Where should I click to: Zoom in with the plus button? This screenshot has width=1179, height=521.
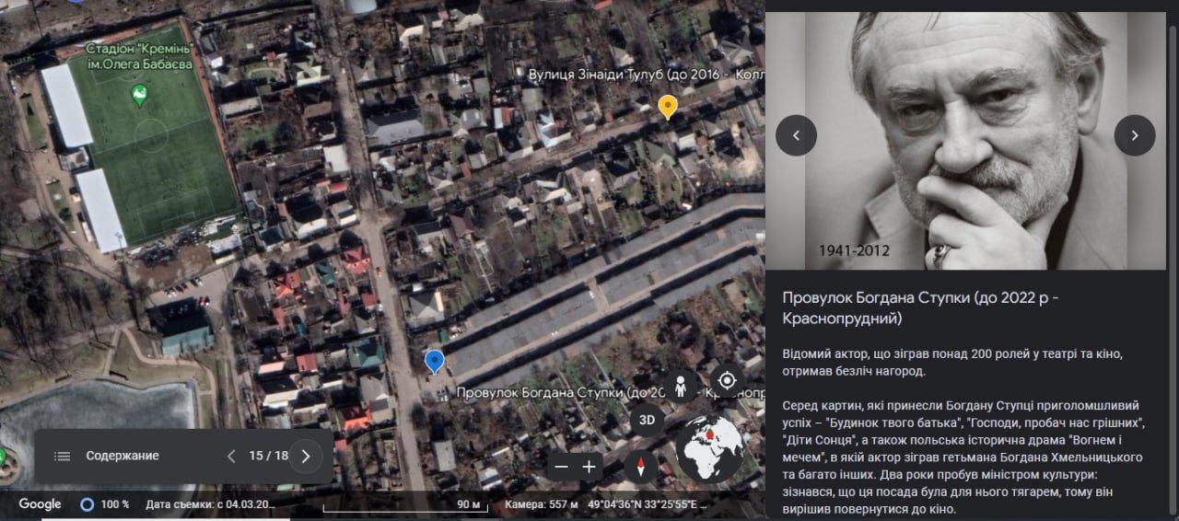(589, 467)
